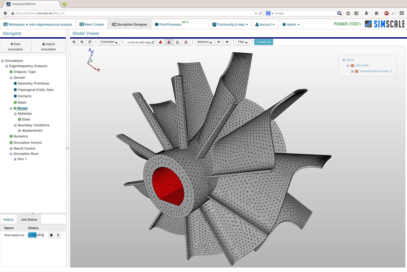Click the browser URL address field
Viewport: 407px width, 272px height.
click(x=133, y=13)
